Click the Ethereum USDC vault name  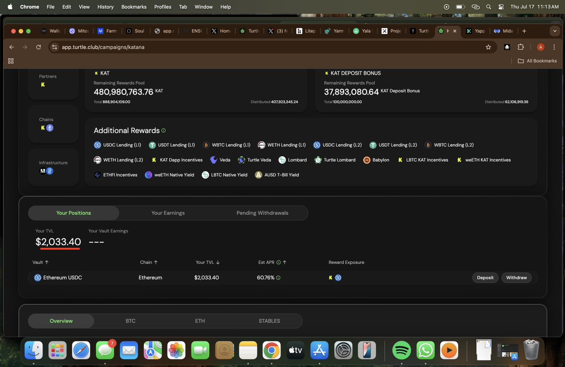click(x=62, y=277)
